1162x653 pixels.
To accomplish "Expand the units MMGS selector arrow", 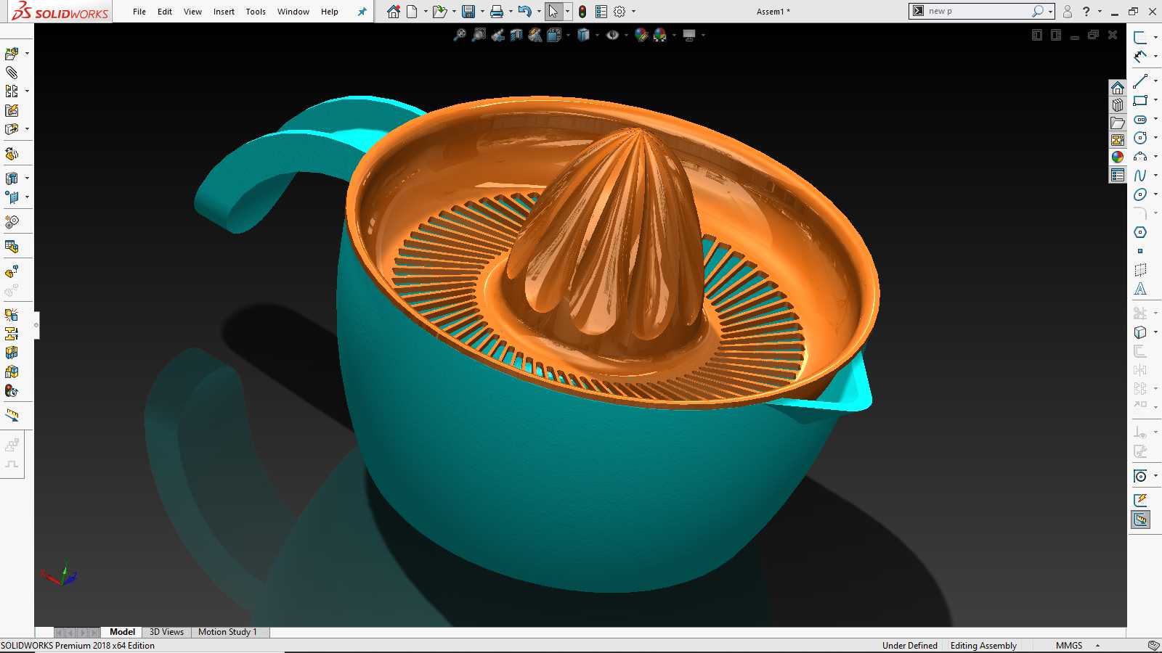I will (x=1097, y=646).
